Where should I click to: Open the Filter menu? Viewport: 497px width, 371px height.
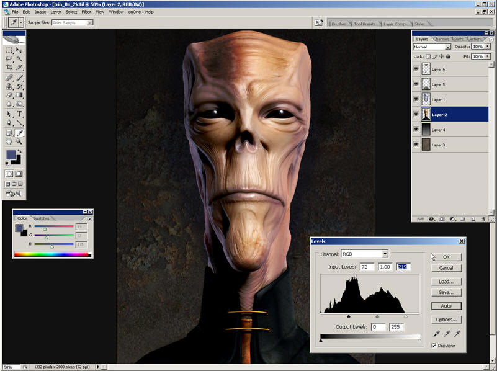pos(86,12)
